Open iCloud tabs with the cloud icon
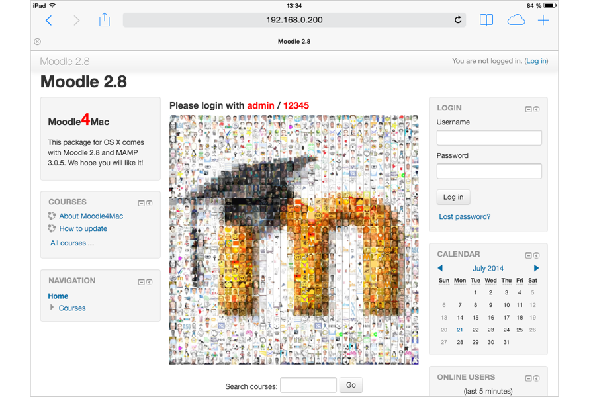589x397 pixels. tap(516, 20)
